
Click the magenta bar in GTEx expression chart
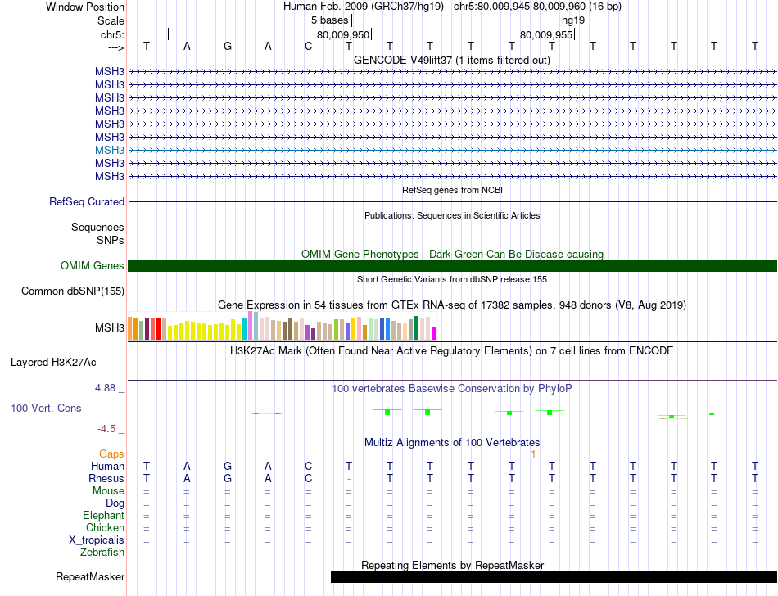[x=434, y=333]
